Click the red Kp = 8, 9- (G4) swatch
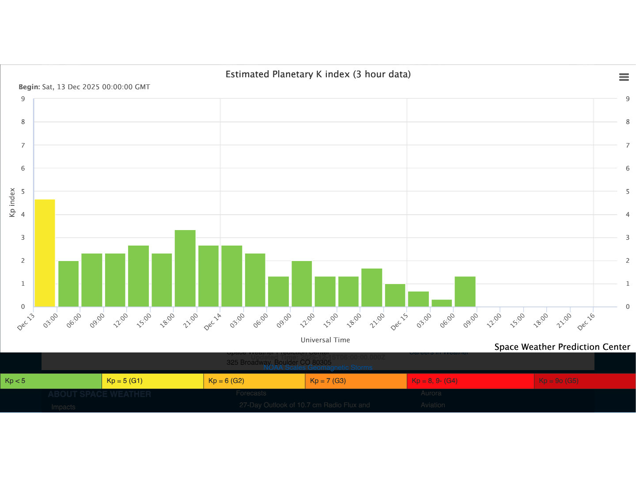 tap(470, 381)
